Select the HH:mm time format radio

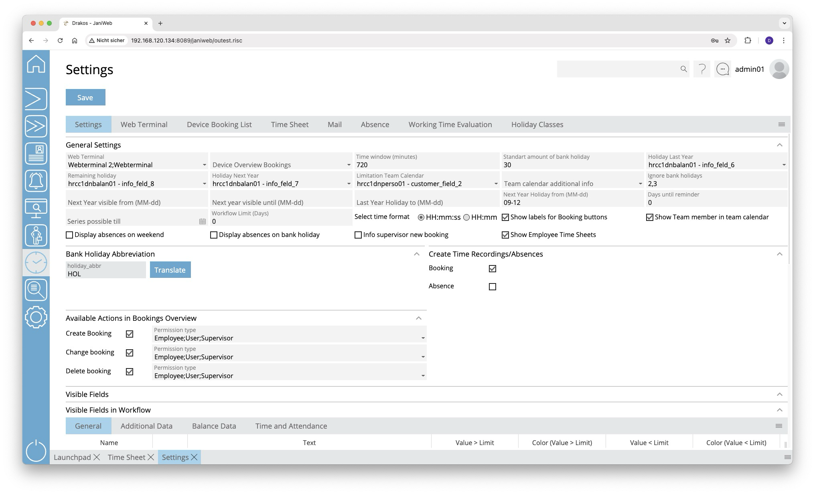(466, 217)
